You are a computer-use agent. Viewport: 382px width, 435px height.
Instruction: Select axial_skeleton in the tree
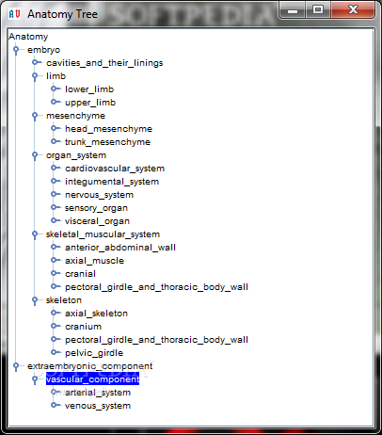(96, 314)
